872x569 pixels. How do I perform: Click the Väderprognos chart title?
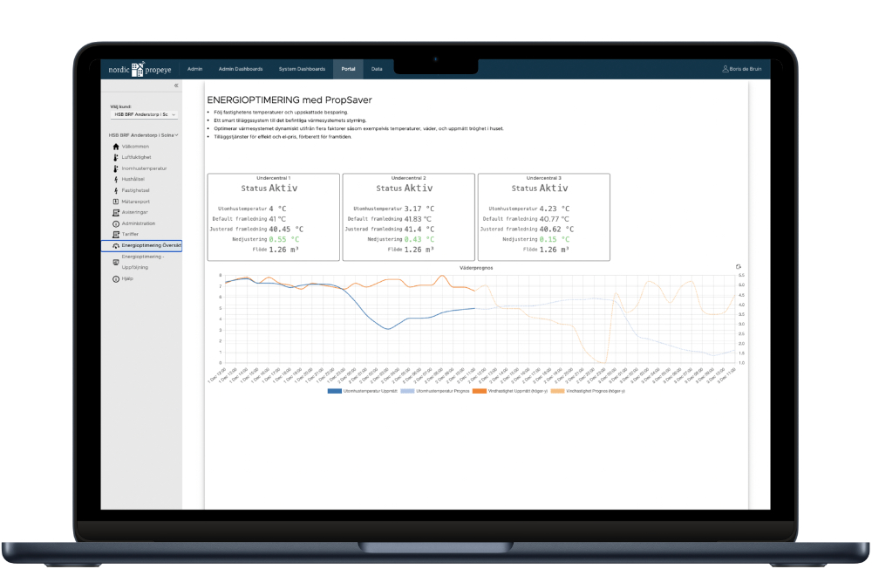coord(476,268)
